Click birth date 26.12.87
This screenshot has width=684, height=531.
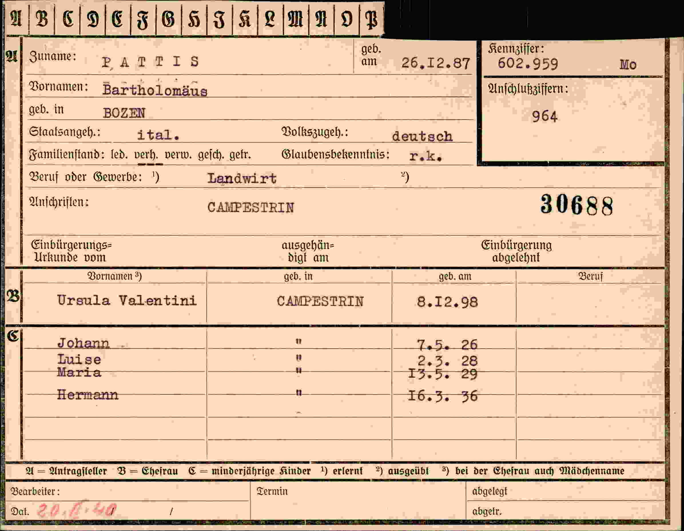pyautogui.click(x=436, y=63)
